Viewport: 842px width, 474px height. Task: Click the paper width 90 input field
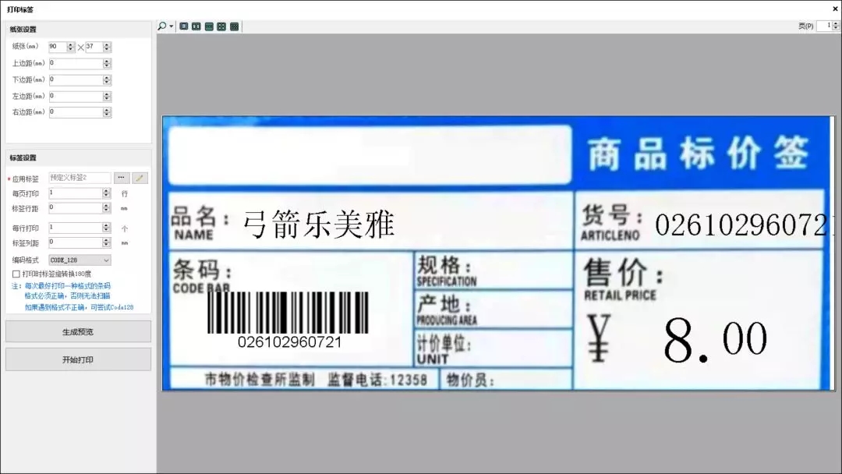[x=59, y=47]
